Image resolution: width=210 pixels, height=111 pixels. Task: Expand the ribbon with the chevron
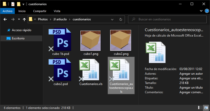201,11
